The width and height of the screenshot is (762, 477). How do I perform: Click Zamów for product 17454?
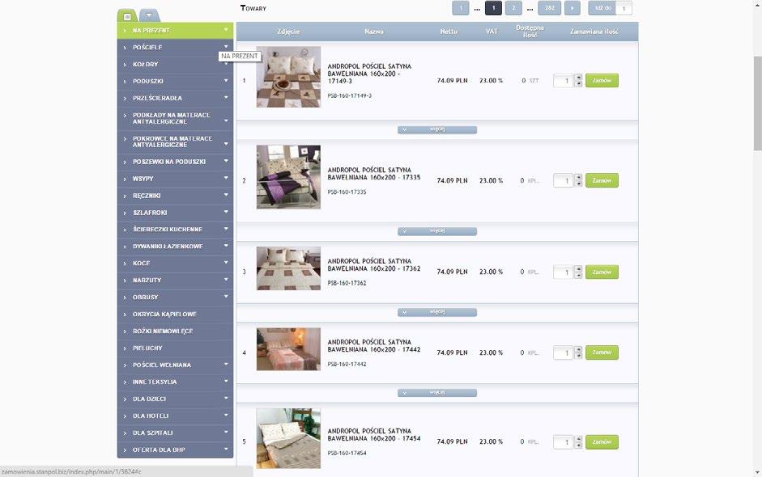point(602,442)
